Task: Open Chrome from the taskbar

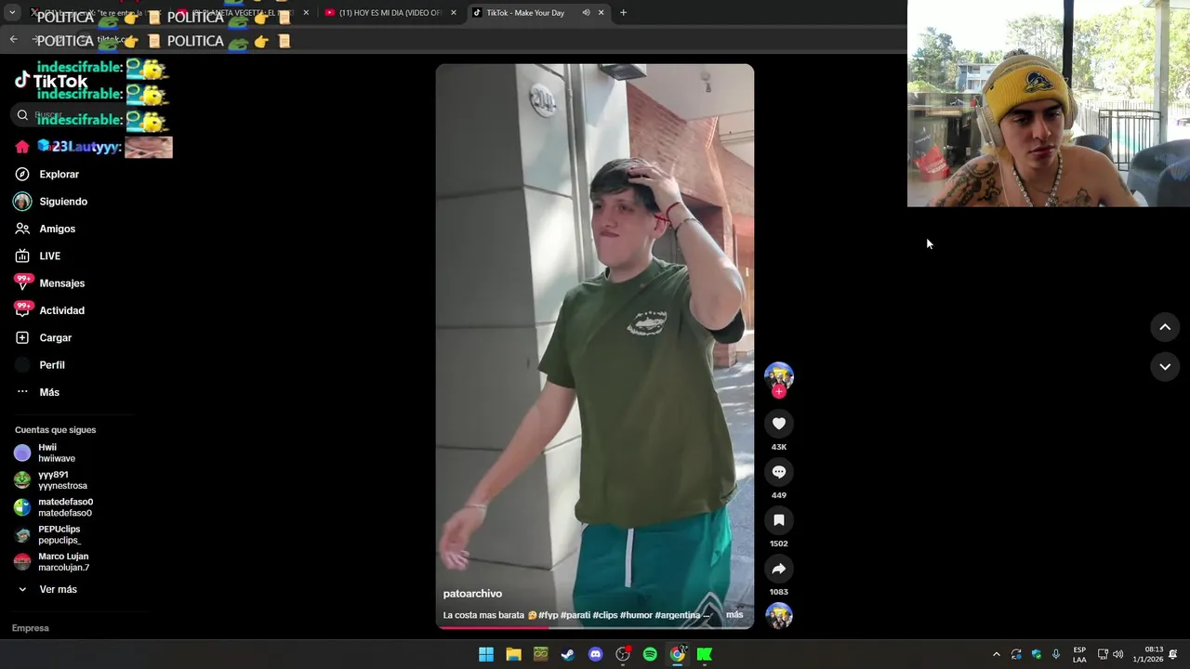Action: [678, 654]
